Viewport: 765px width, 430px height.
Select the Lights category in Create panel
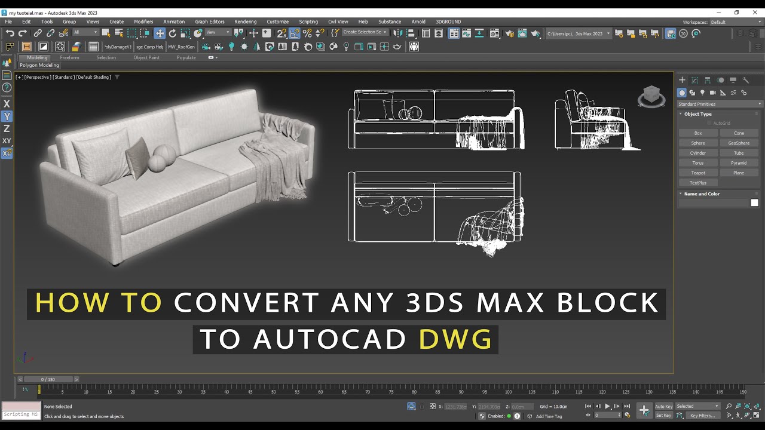[702, 93]
